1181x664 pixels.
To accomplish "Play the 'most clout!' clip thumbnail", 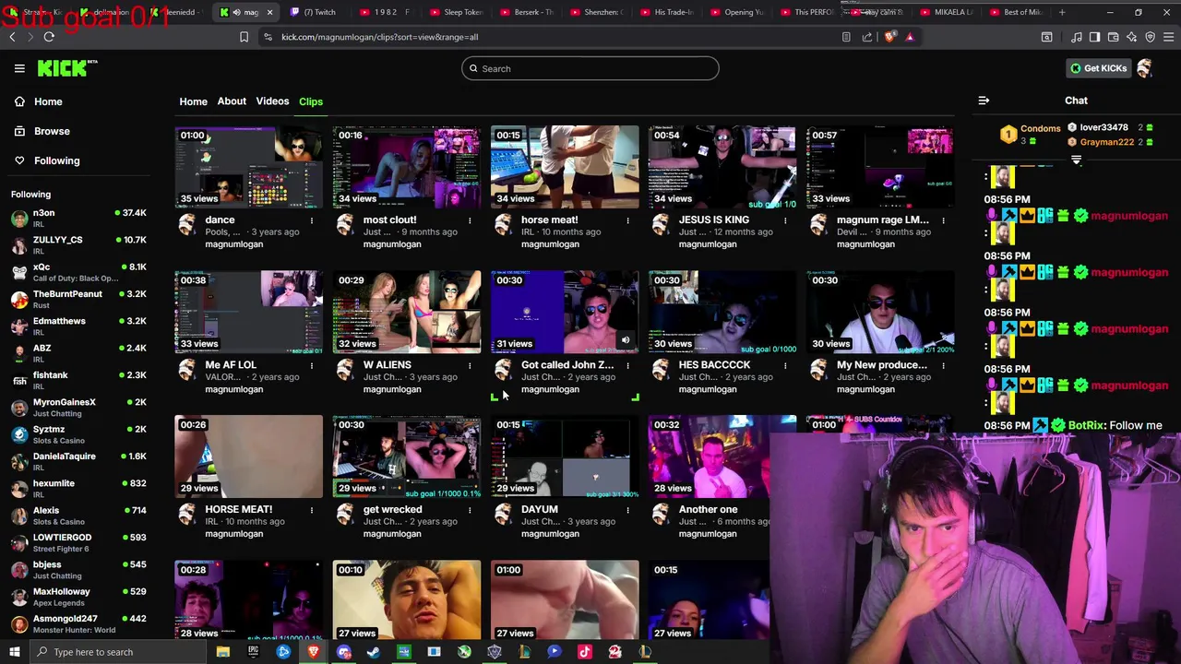I will pos(407,167).
